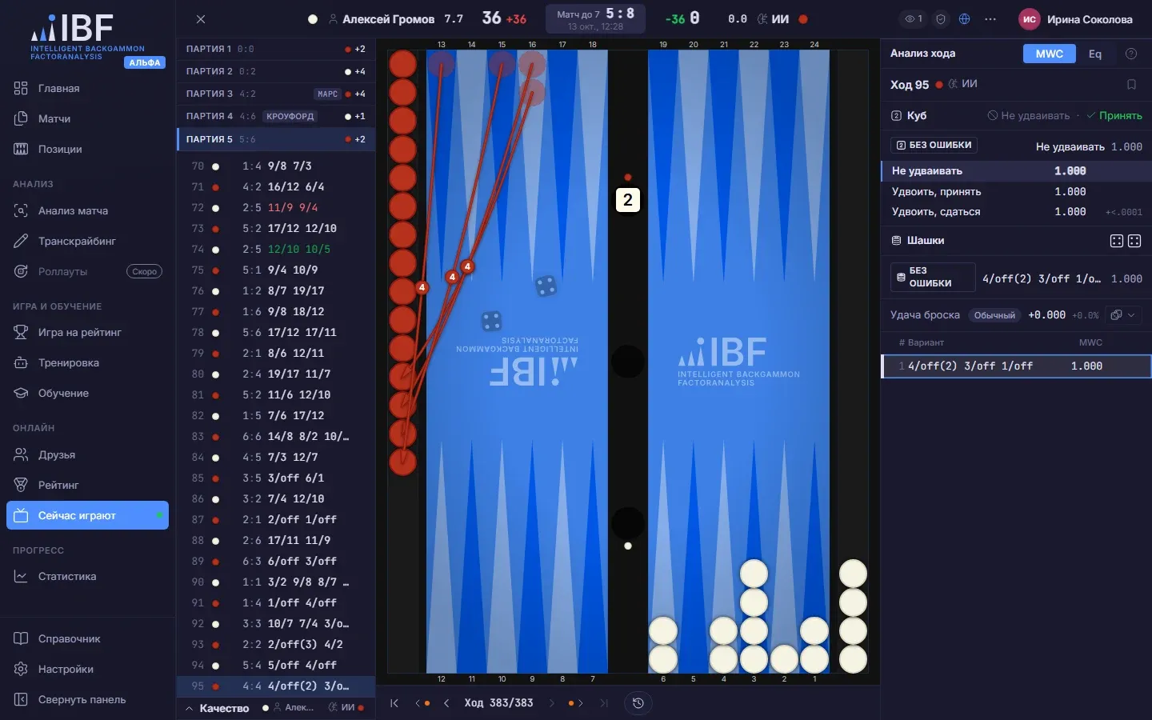
Task: Select move 72 with 11/9 9/4
Action: [x=275, y=207]
